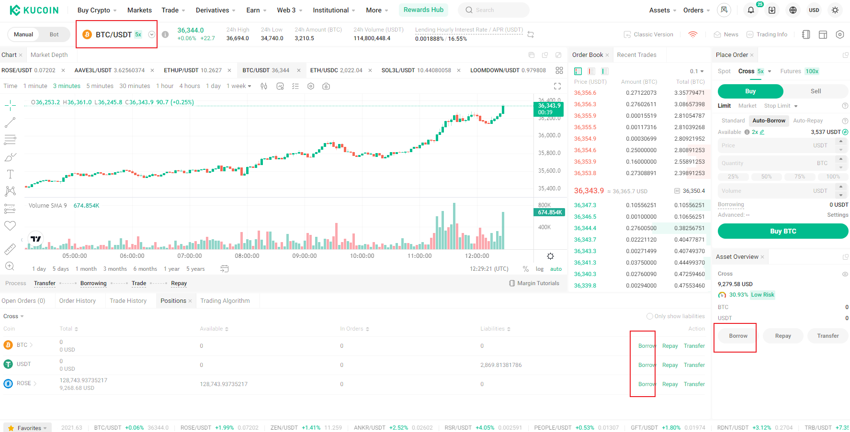Open the 1 week interval dropdown
This screenshot has height=432, width=850.
(239, 86)
